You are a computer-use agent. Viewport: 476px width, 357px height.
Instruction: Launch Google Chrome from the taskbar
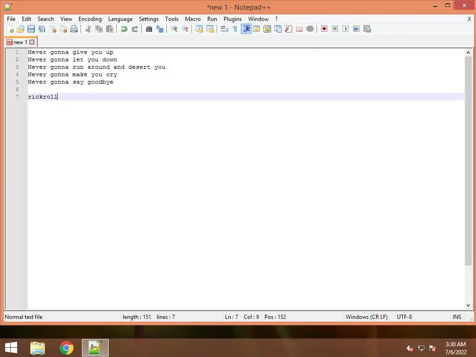click(66, 348)
